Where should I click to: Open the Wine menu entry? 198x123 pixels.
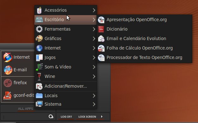pyautogui.click(x=66, y=76)
